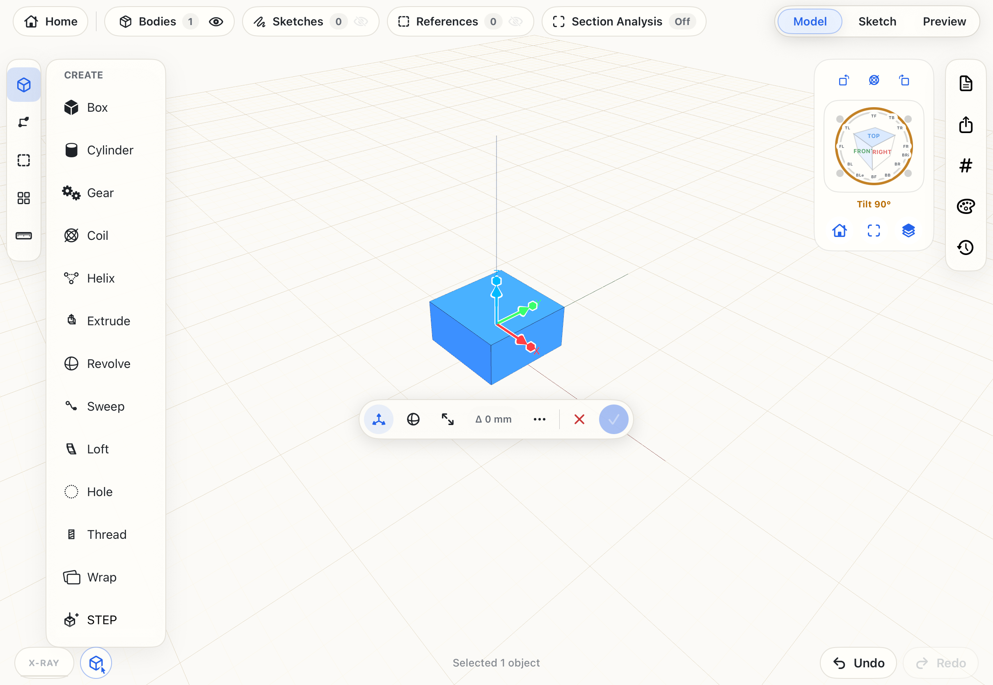Screen dimensions: 993x685
Task: Click the Undo button
Action: [858, 663]
